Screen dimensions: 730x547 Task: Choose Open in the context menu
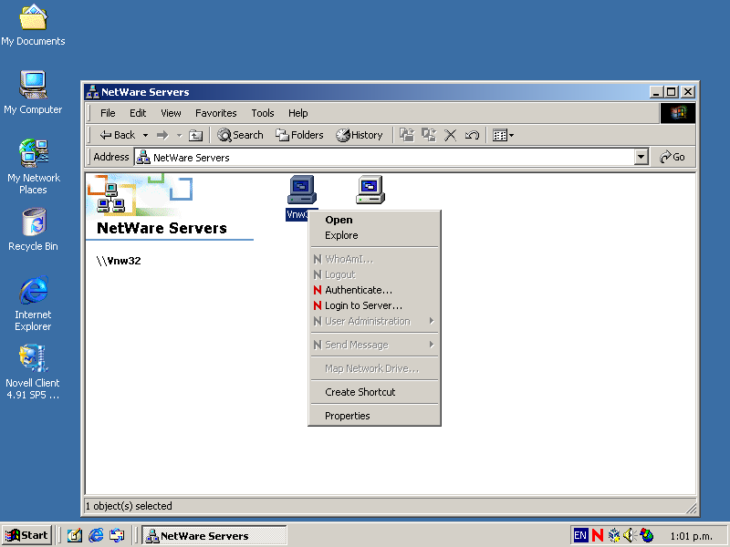[x=375, y=220]
